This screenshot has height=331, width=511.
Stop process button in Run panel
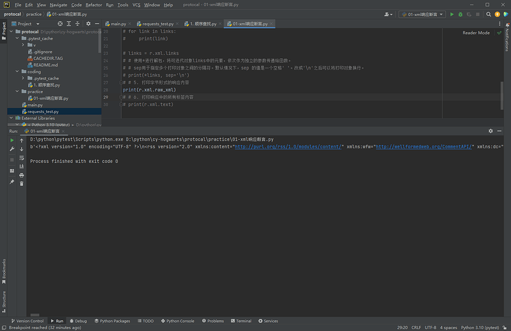coord(12,160)
